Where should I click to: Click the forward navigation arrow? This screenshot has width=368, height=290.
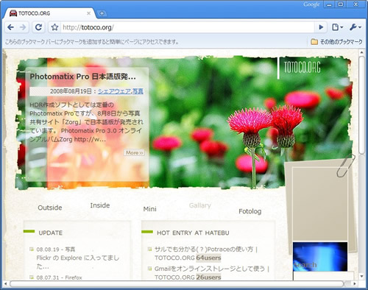23,27
